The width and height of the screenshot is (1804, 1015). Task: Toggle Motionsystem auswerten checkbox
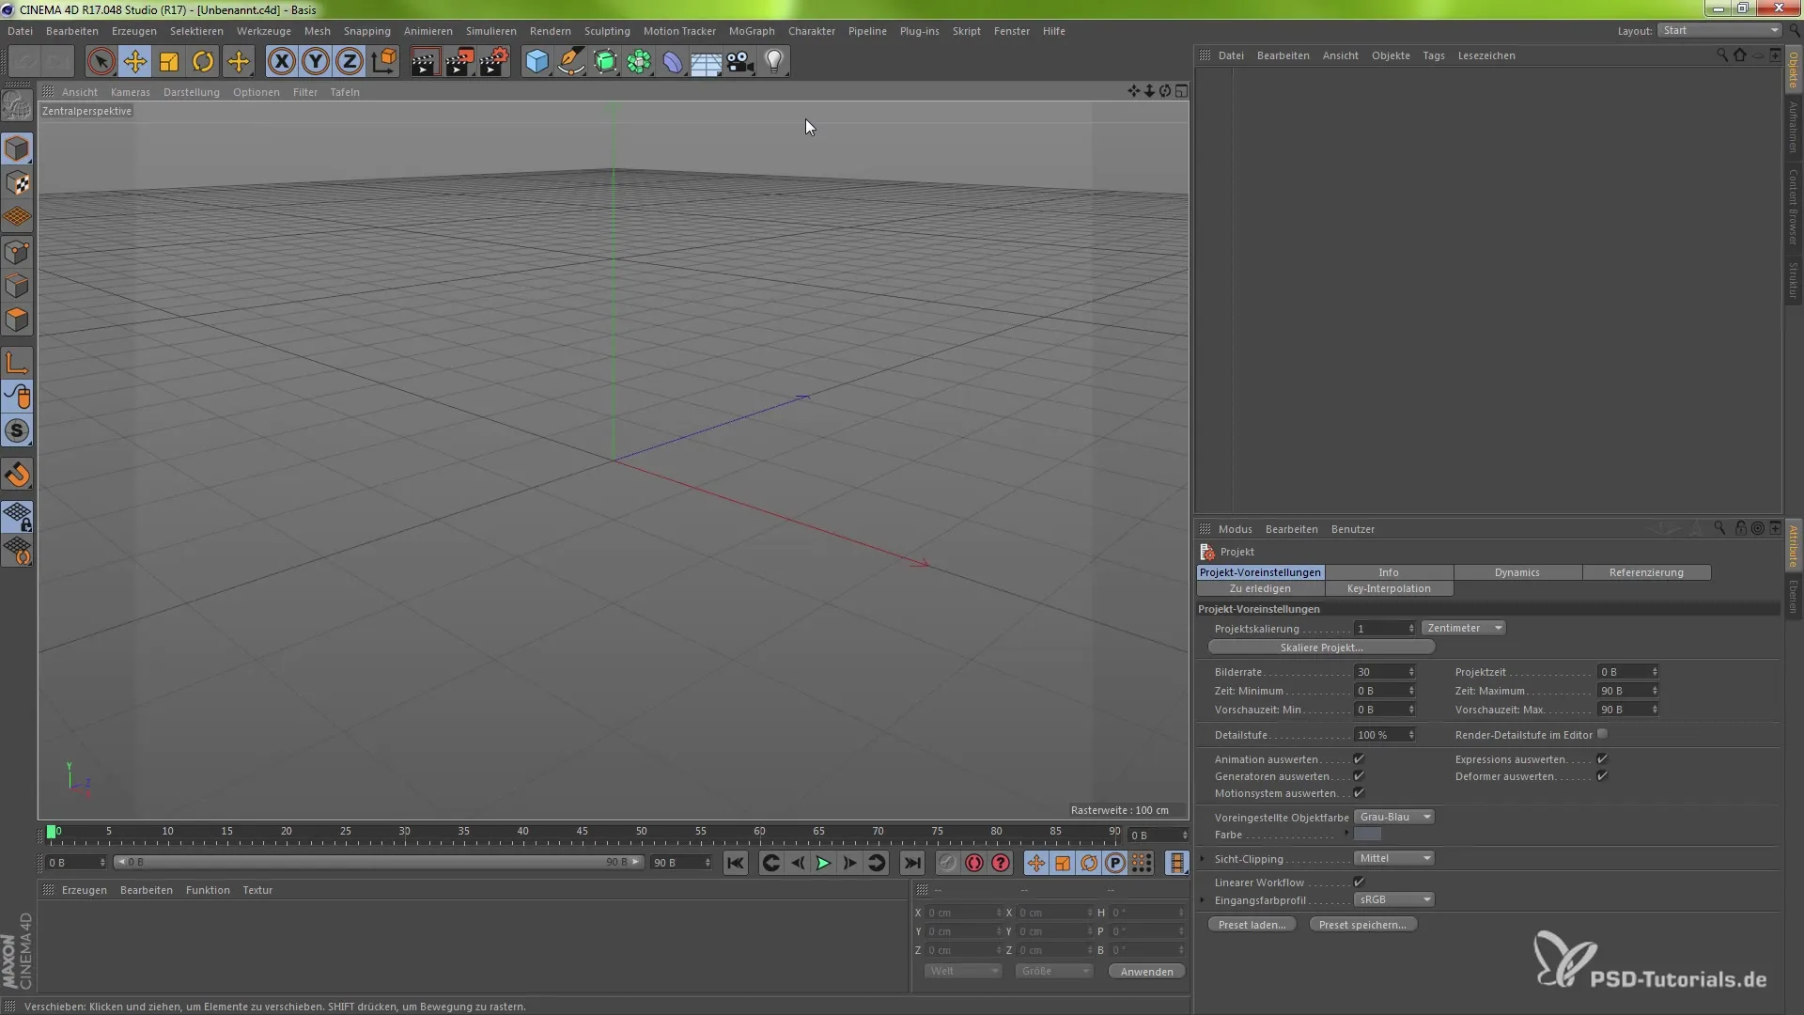(x=1359, y=793)
